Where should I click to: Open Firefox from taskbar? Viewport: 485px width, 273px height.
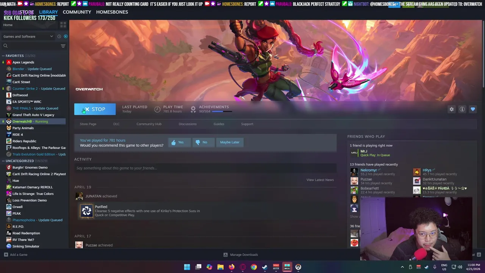point(232,267)
